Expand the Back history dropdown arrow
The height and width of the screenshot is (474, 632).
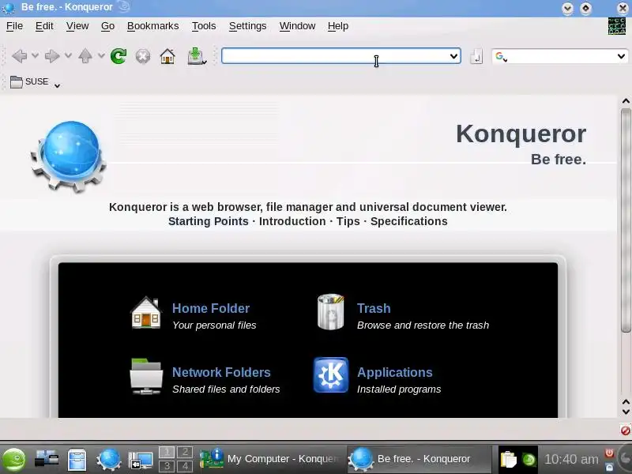(x=35, y=55)
